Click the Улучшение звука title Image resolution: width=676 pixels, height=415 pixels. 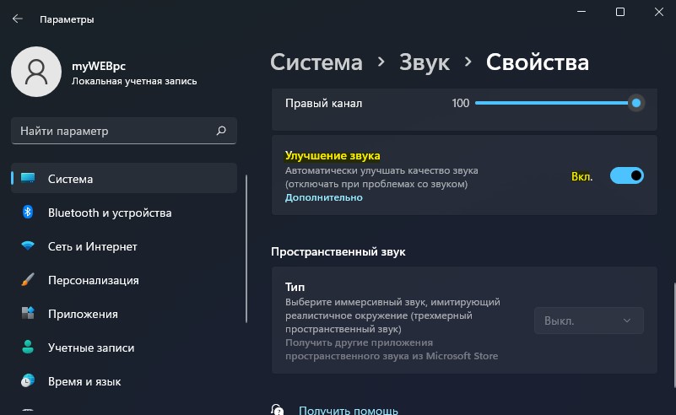point(333,155)
